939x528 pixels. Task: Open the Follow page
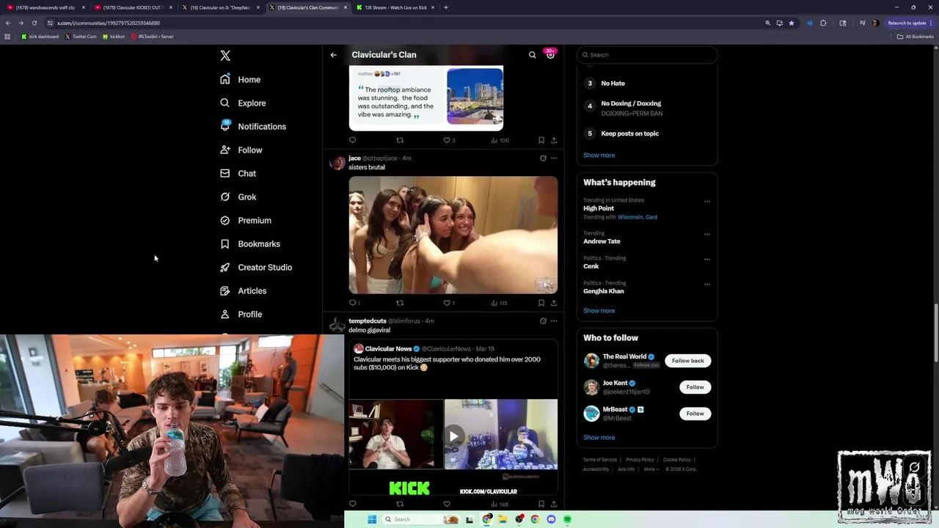pyautogui.click(x=241, y=150)
